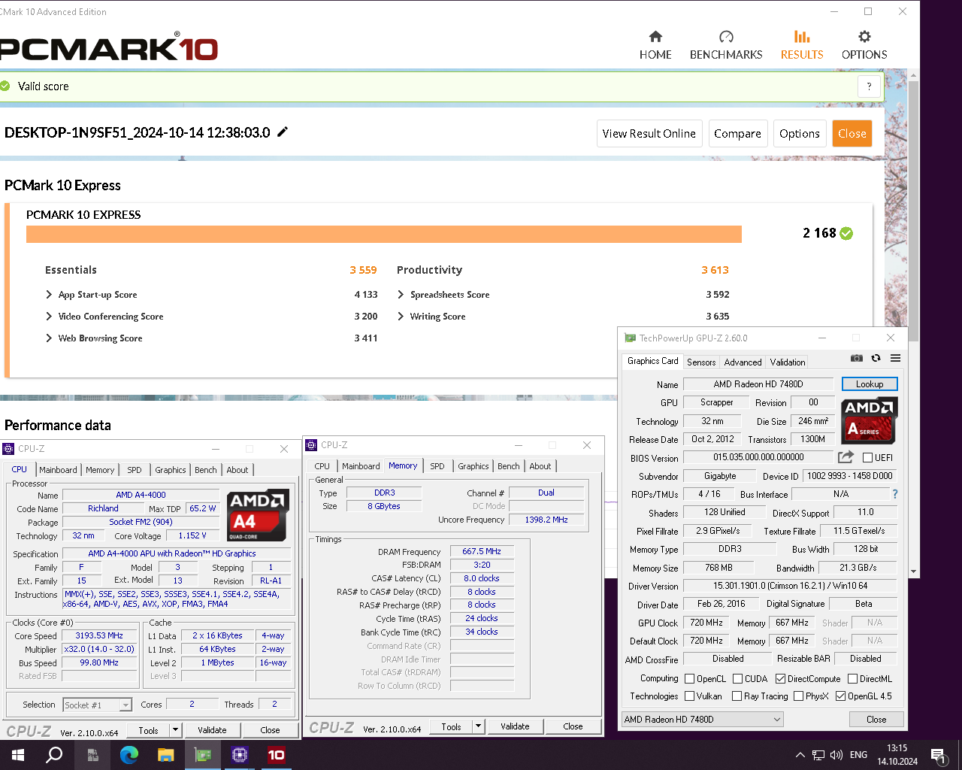The height and width of the screenshot is (770, 962).
Task: Open GPU-Z hamburger menu icon
Action: [895, 359]
